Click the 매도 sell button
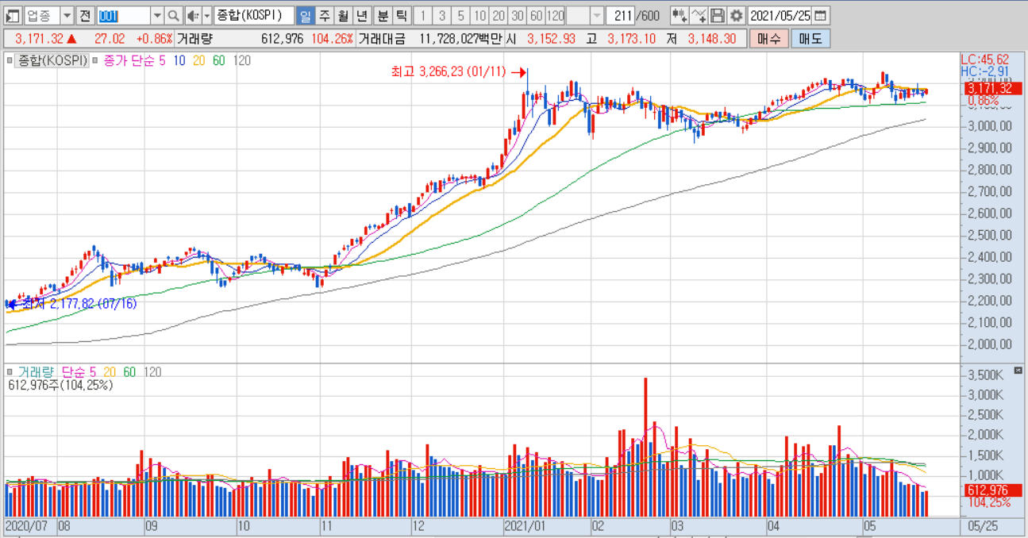 point(810,38)
